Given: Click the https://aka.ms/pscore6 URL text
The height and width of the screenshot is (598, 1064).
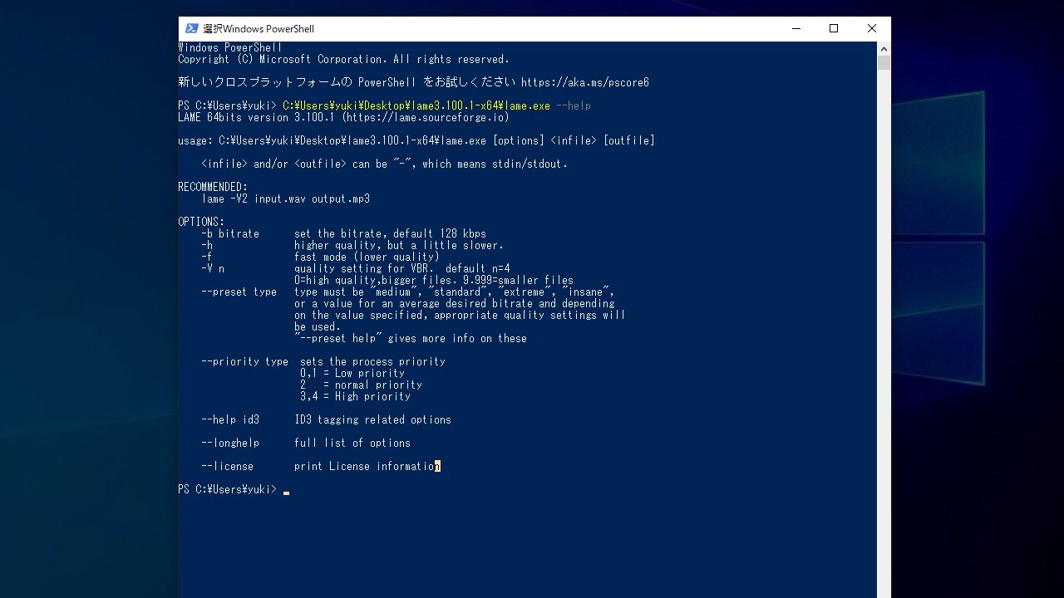Looking at the screenshot, I should point(585,82).
